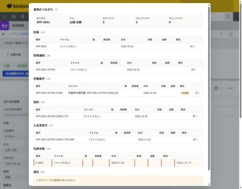This screenshot has width=242, height=189.
Task: Click the info icon beside 書類のつながり
Action: (56, 10)
